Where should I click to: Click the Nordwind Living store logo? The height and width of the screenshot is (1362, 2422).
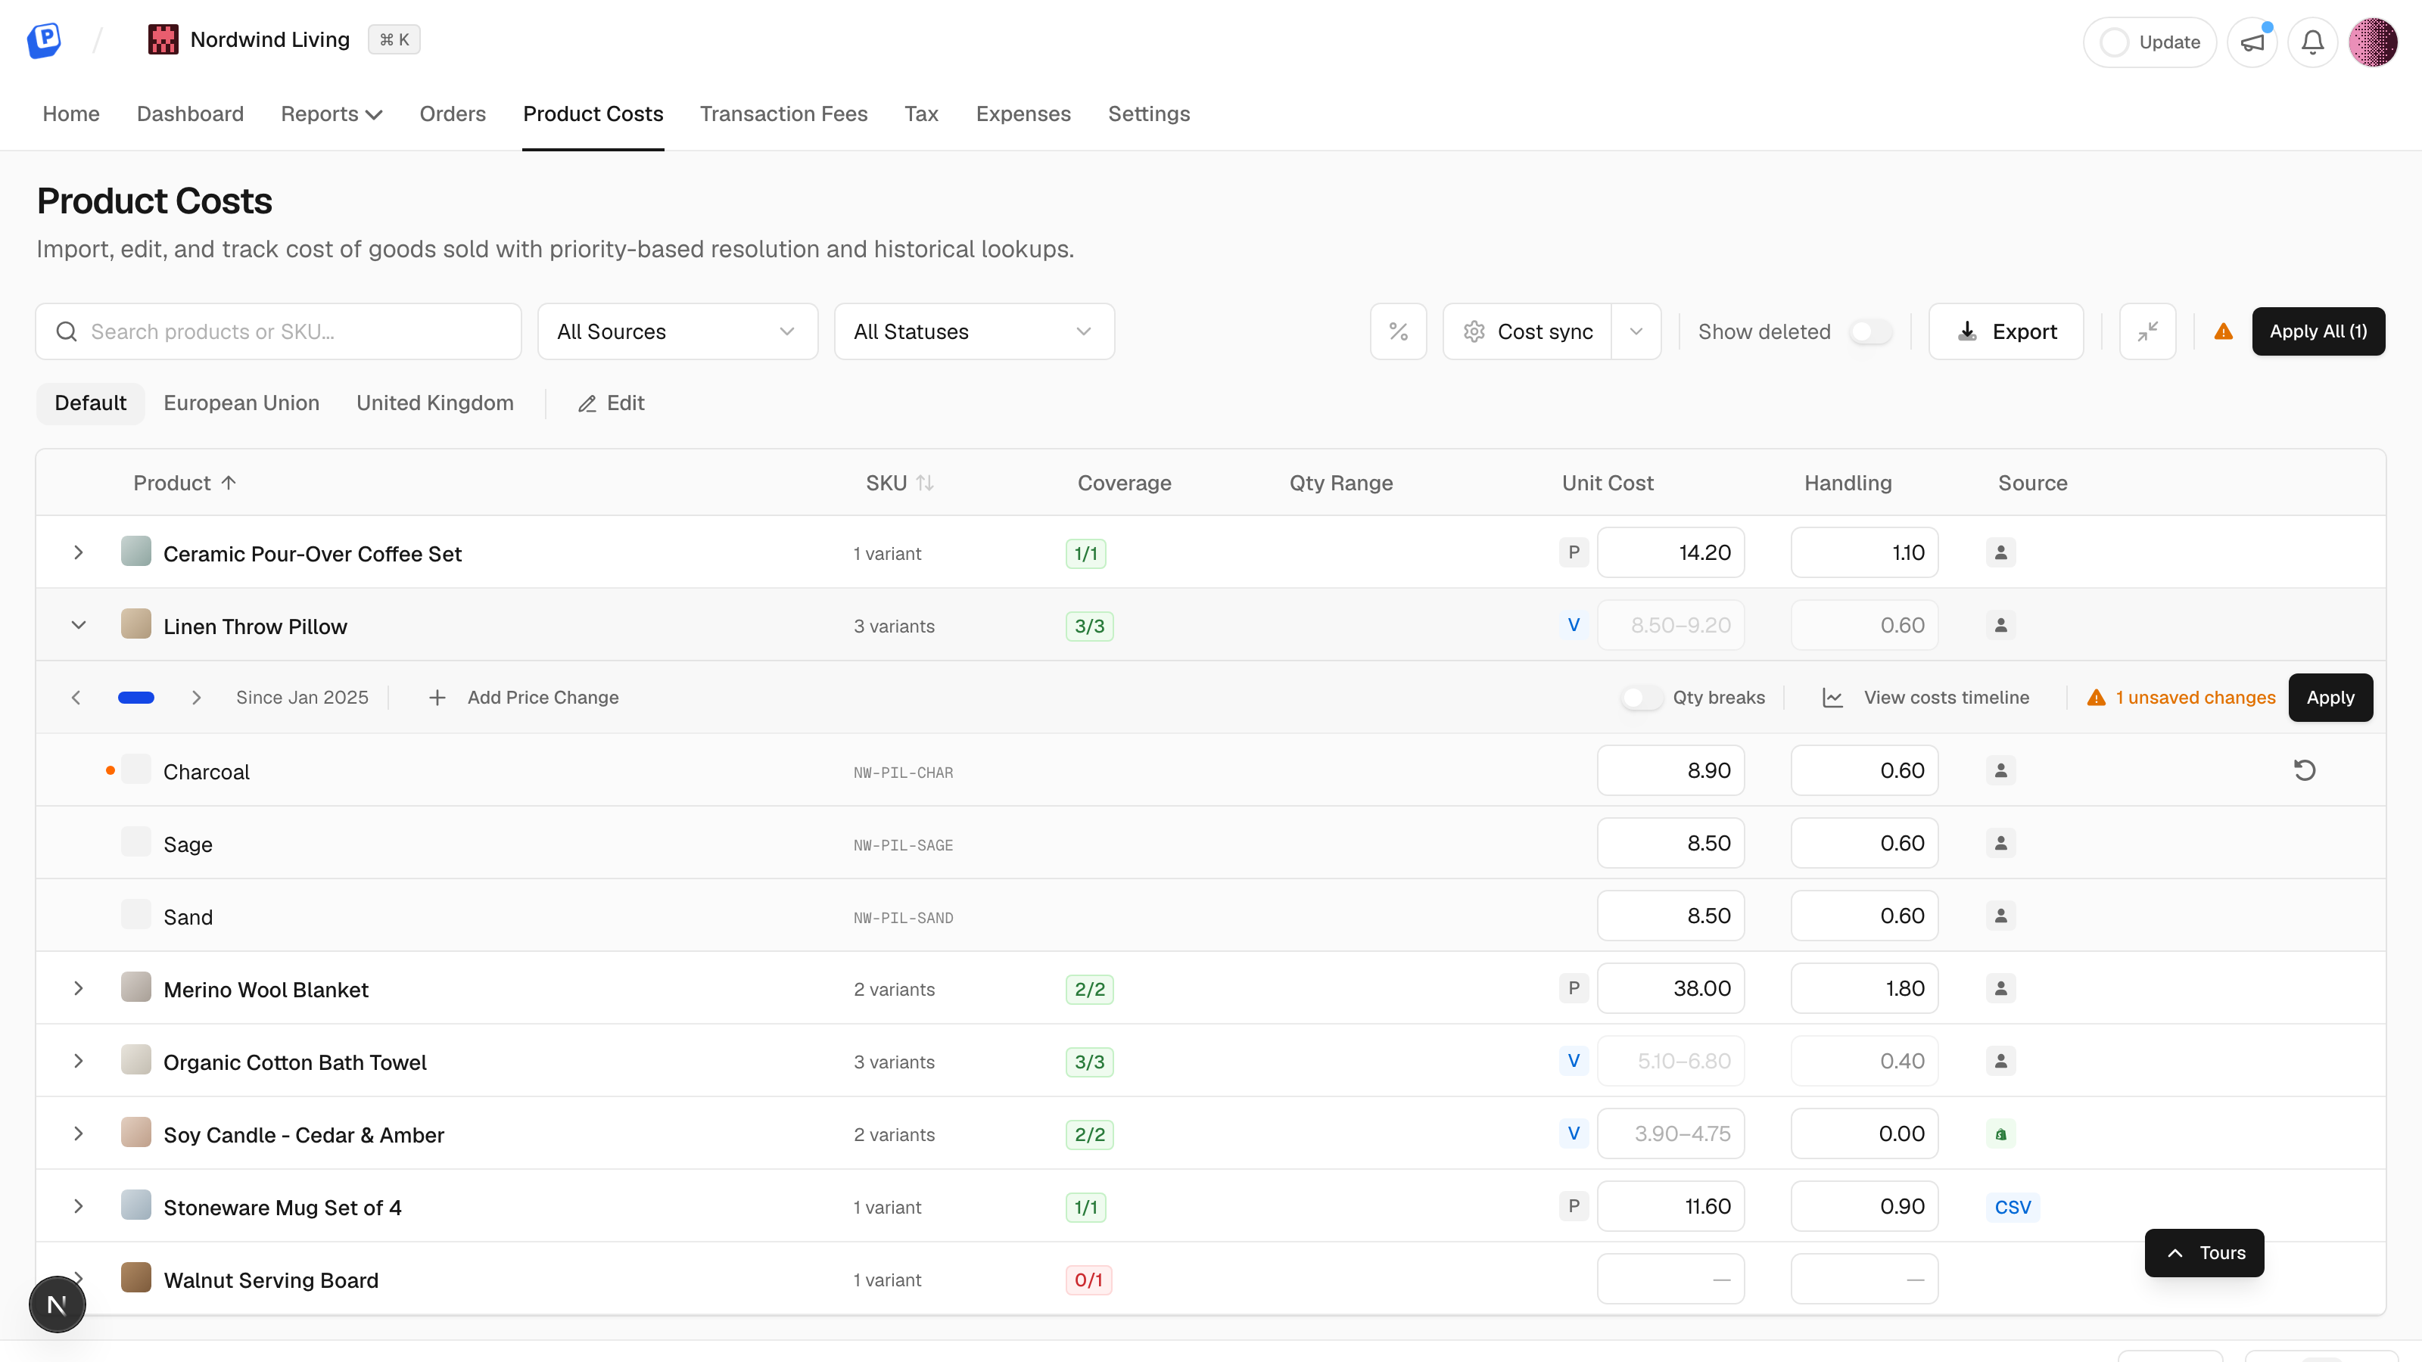pos(163,39)
